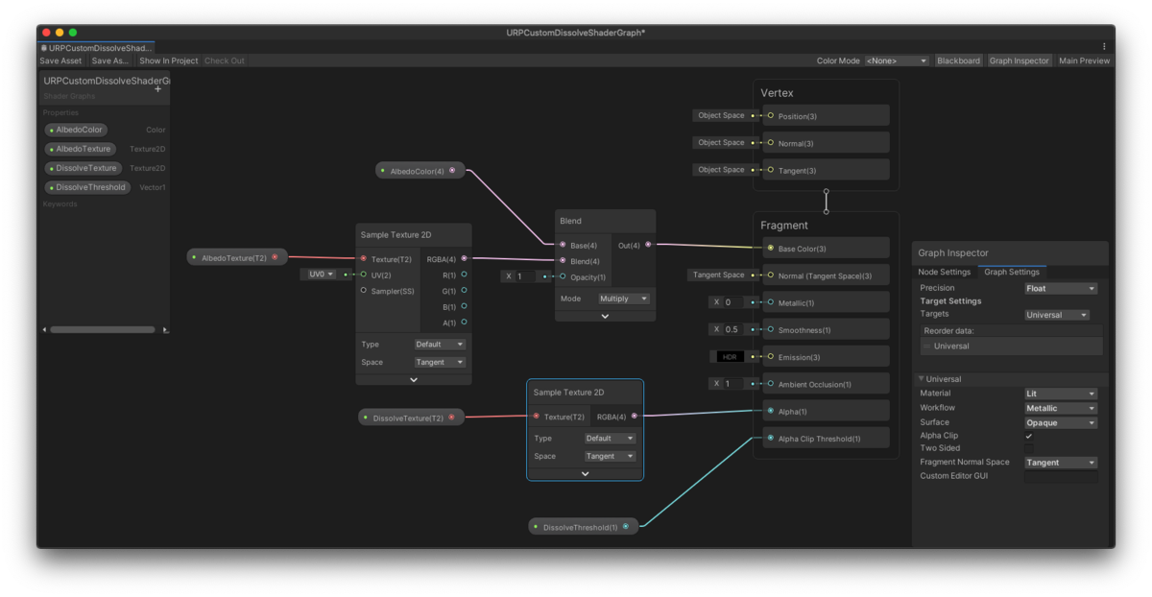Click A(1) output port of Sample Texture 2D

[464, 322]
